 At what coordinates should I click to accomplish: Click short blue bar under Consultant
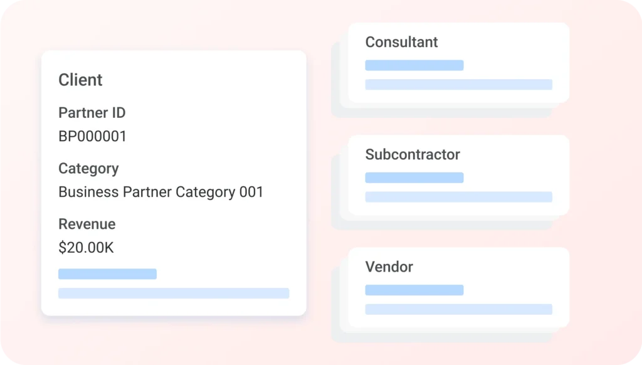tap(414, 65)
